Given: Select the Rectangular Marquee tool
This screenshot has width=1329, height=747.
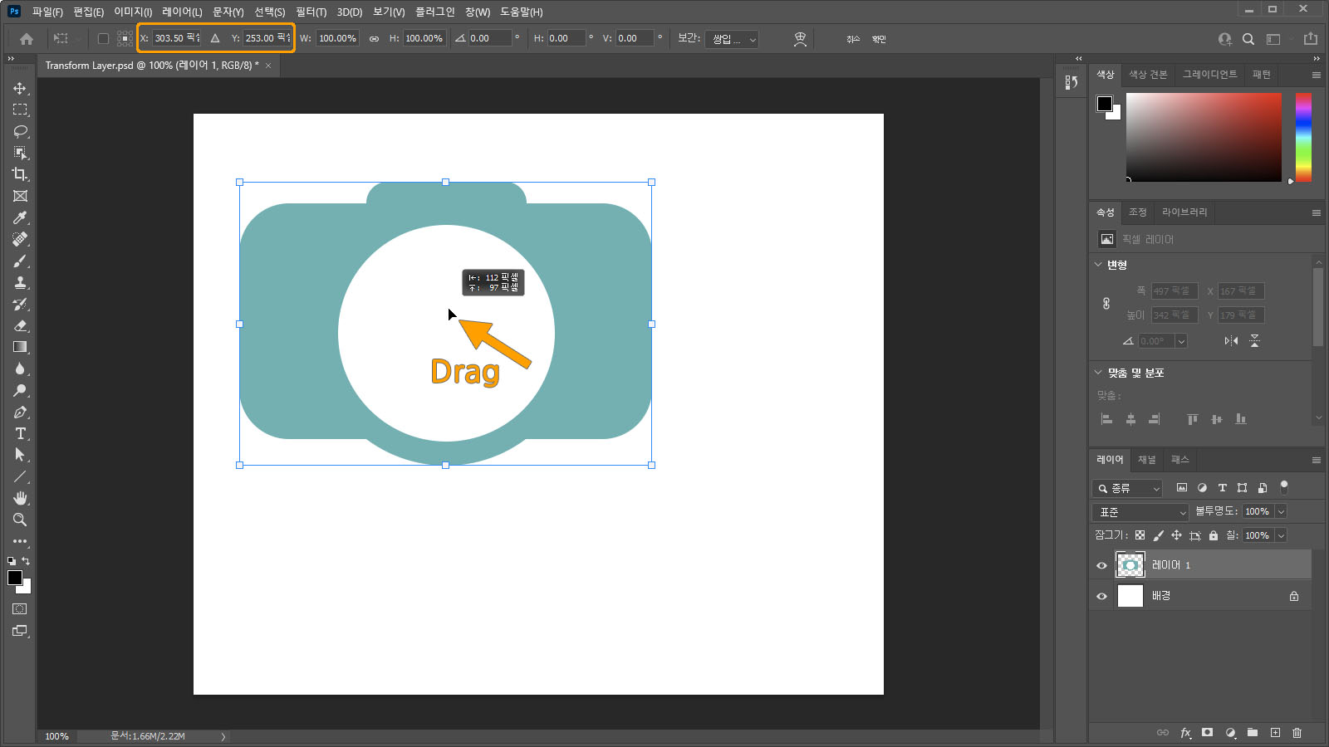Looking at the screenshot, I should pos(20,110).
